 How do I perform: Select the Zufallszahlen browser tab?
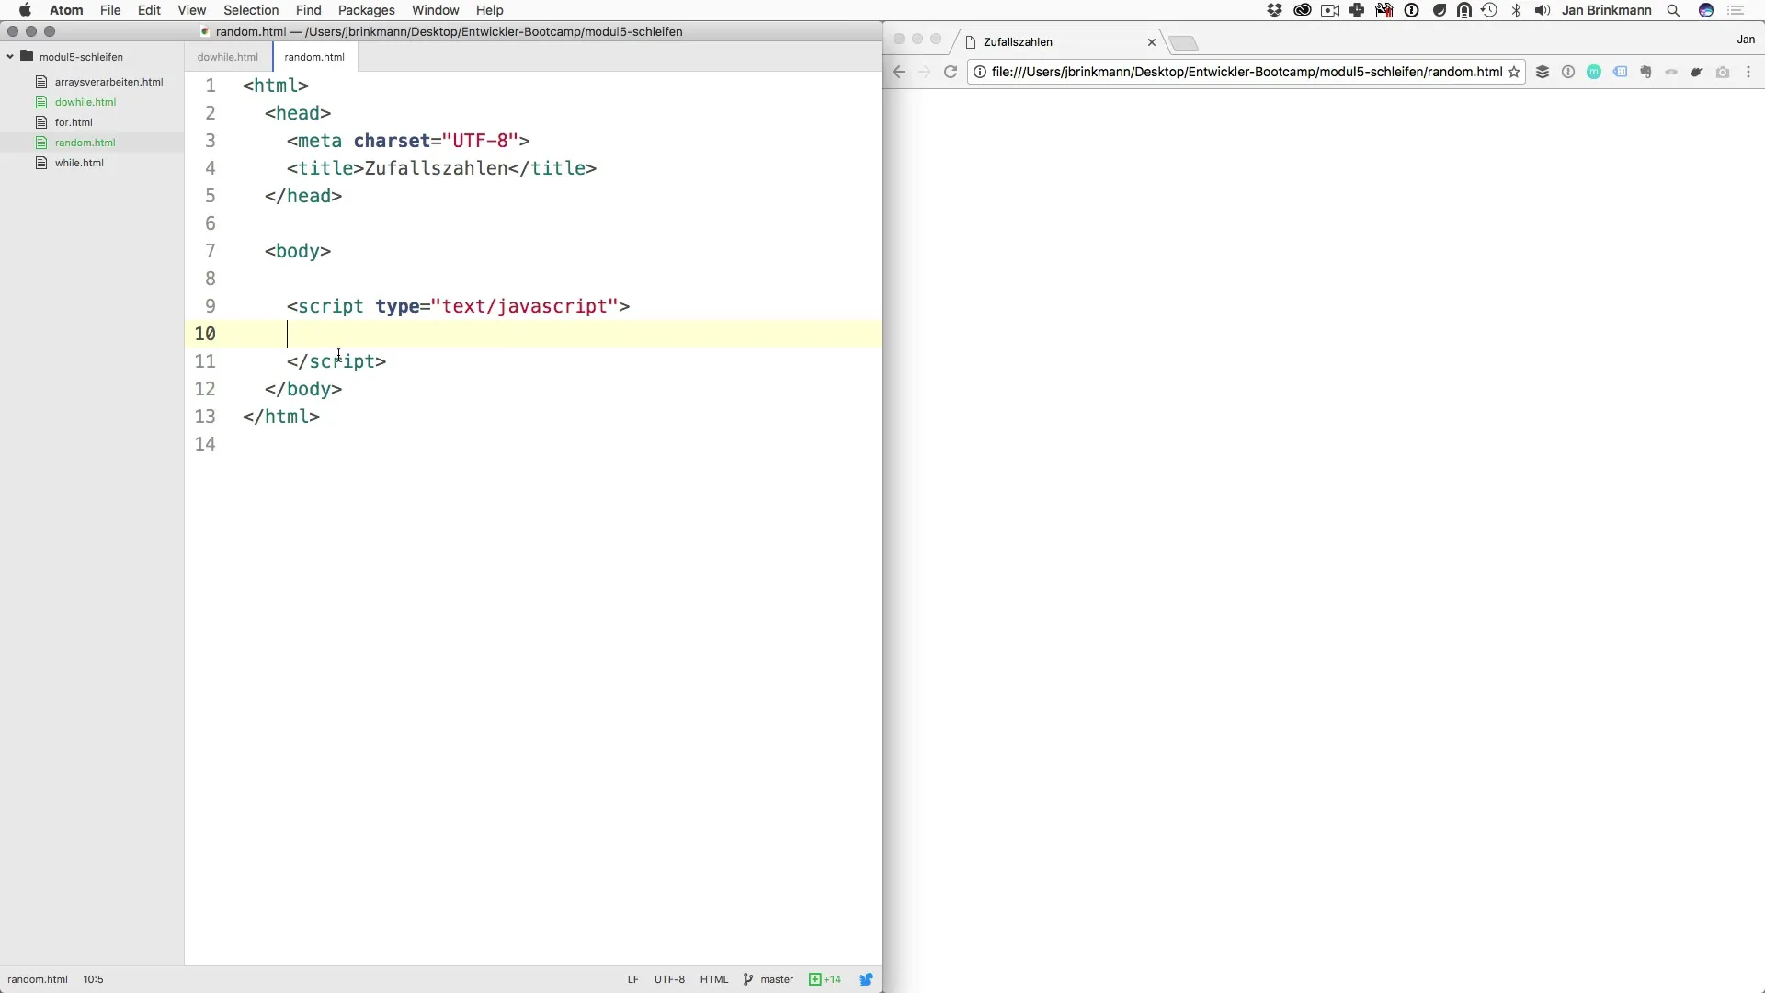pos(1057,42)
